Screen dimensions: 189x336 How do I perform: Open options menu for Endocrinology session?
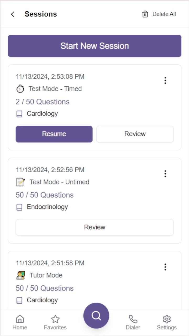165,174
